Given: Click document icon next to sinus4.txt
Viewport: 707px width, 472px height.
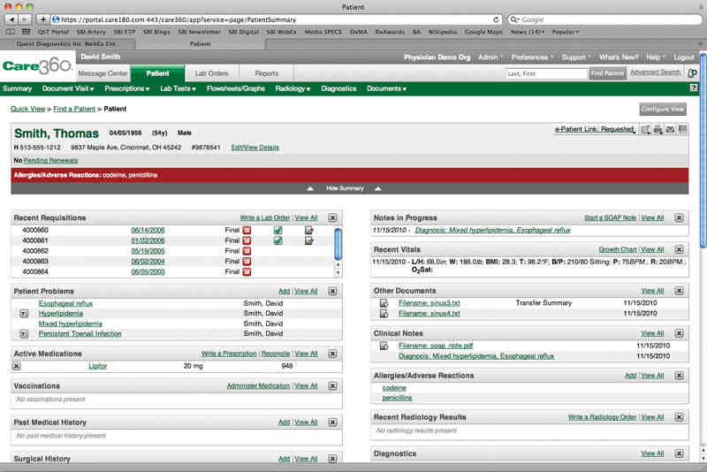Looking at the screenshot, I should tap(384, 313).
